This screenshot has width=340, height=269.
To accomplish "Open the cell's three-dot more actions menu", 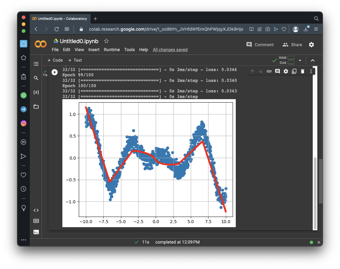I will tap(311, 71).
